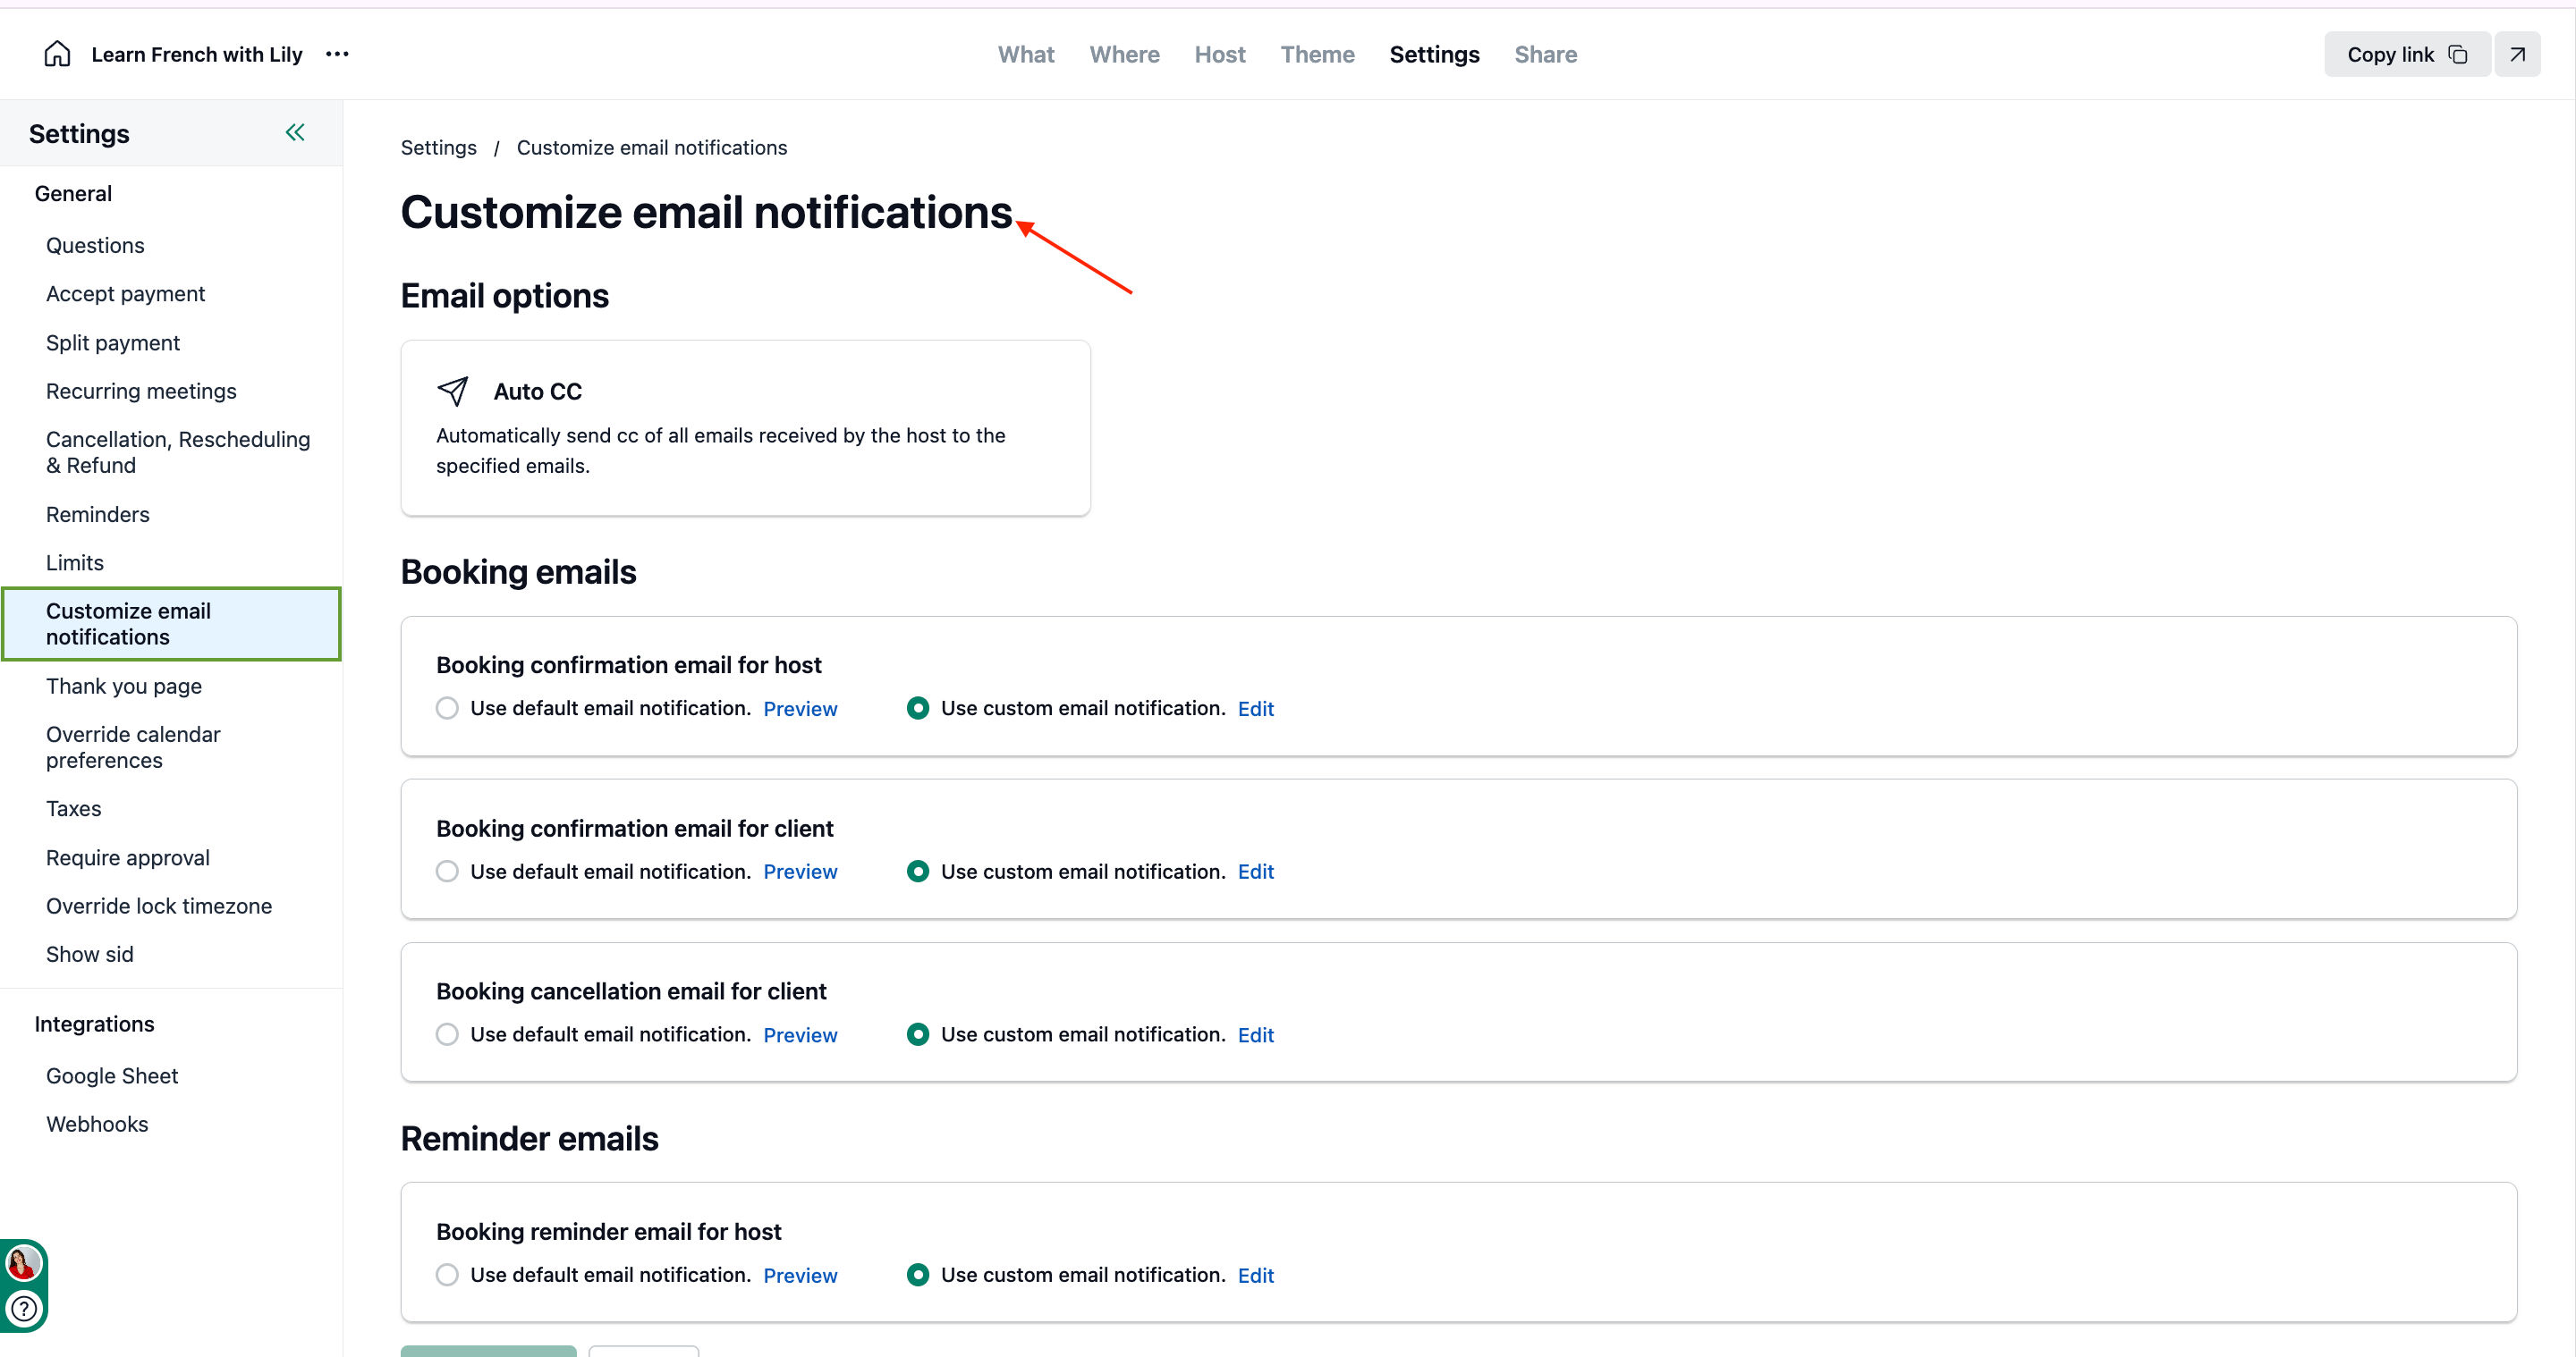Click the Auto CC paper plane icon

click(452, 391)
